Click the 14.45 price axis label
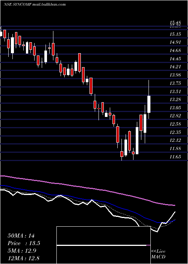188x264 pixels. [x=175, y=59]
